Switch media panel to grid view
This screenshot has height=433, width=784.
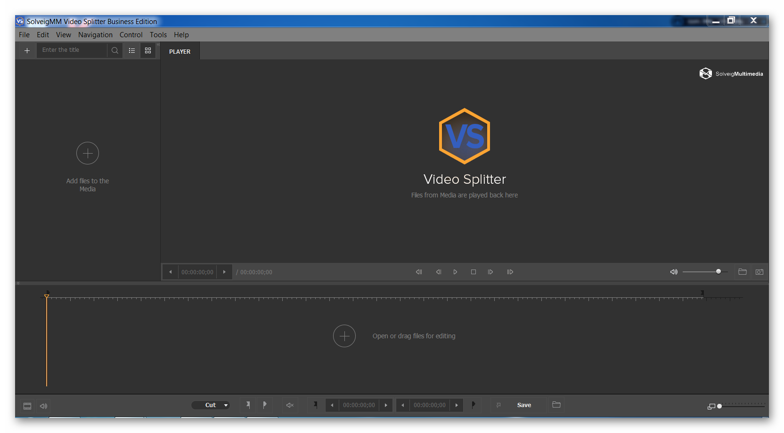[148, 50]
